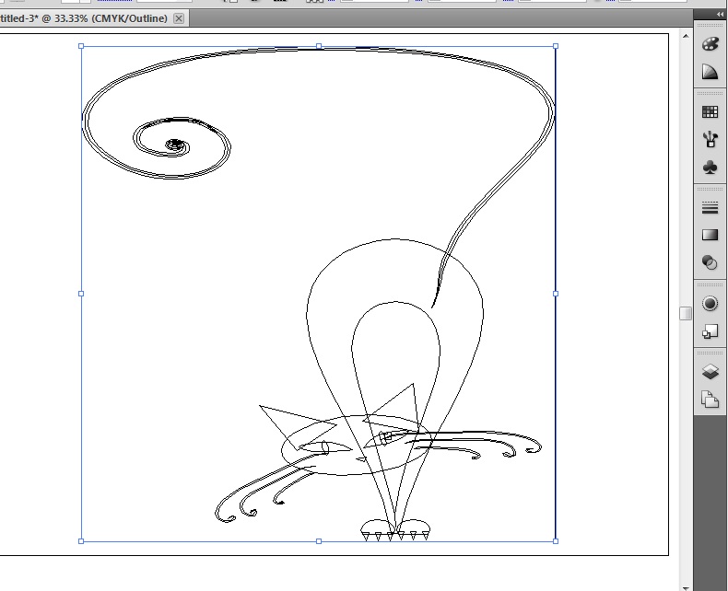Open the Gradient panel
Viewport: 728px width, 591px height.
coord(710,236)
